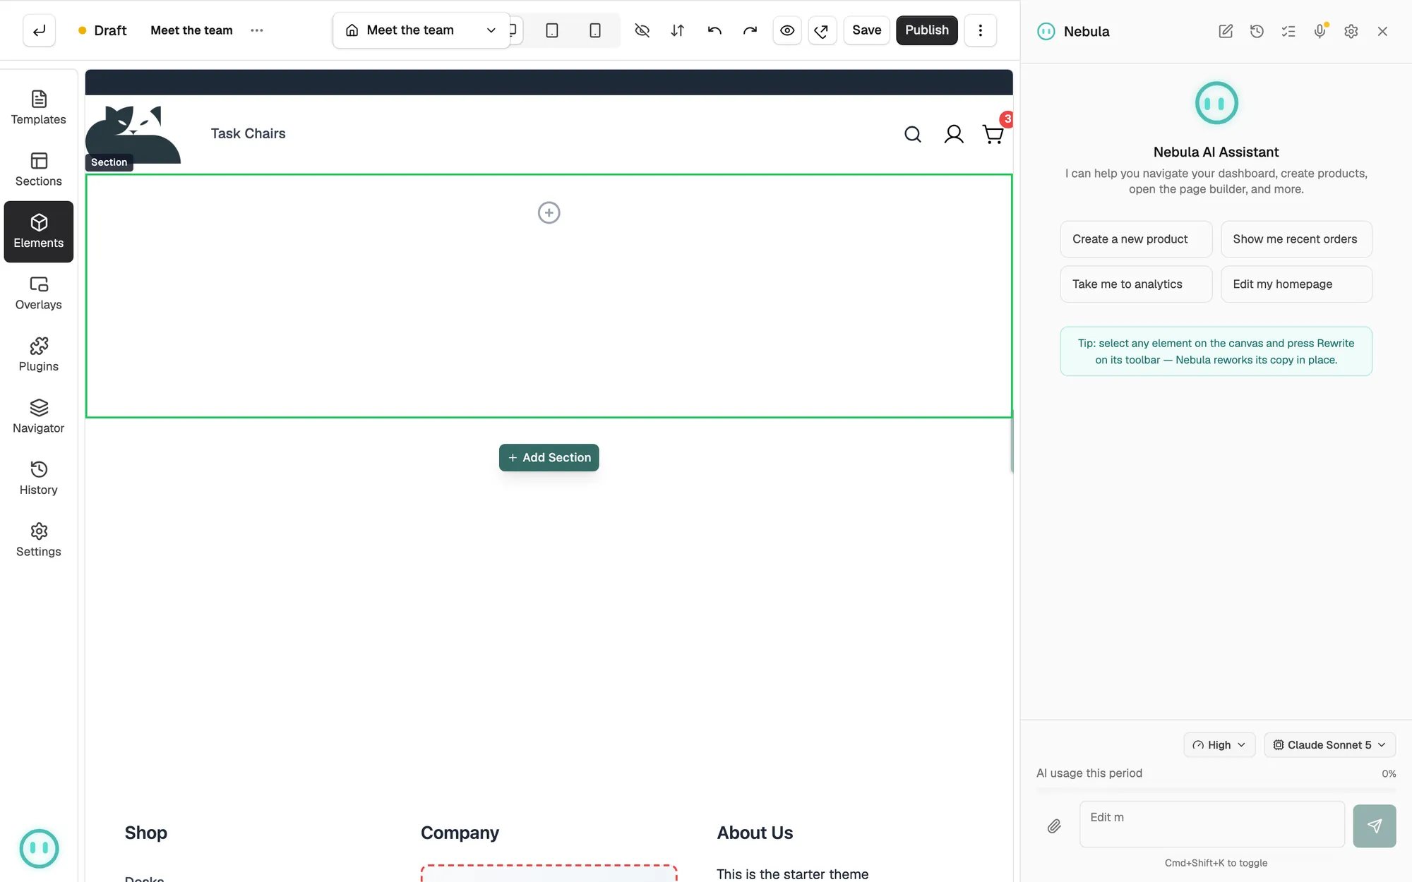
Task: Redo the last change
Action: coord(750,30)
